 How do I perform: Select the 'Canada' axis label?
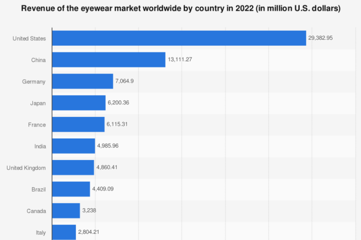click(x=36, y=211)
